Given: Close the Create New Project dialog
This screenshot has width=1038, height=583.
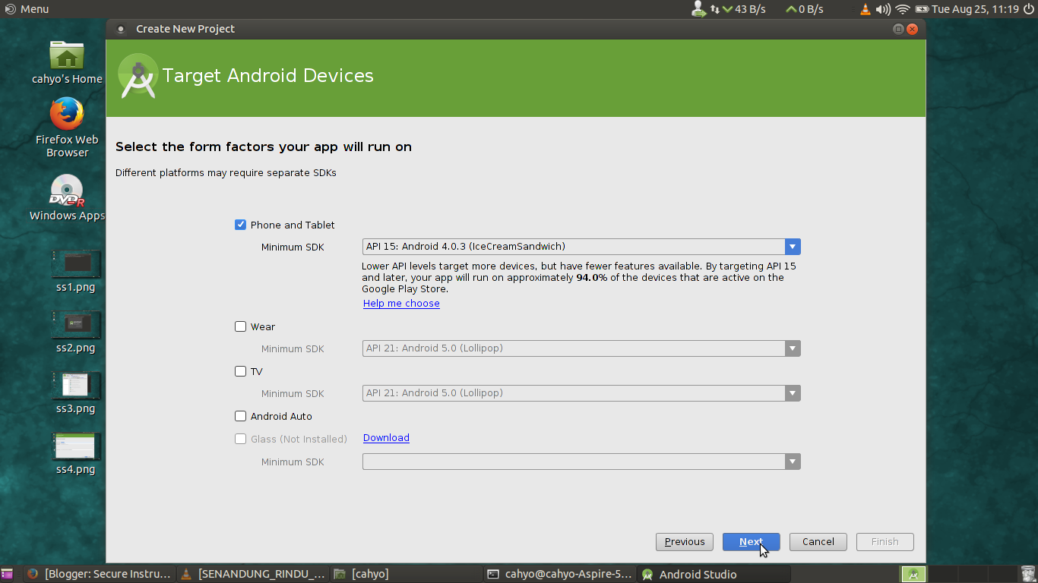Looking at the screenshot, I should (913, 29).
